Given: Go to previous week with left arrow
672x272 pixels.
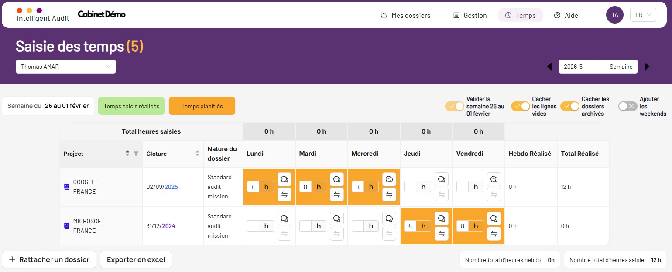Looking at the screenshot, I should coord(549,67).
